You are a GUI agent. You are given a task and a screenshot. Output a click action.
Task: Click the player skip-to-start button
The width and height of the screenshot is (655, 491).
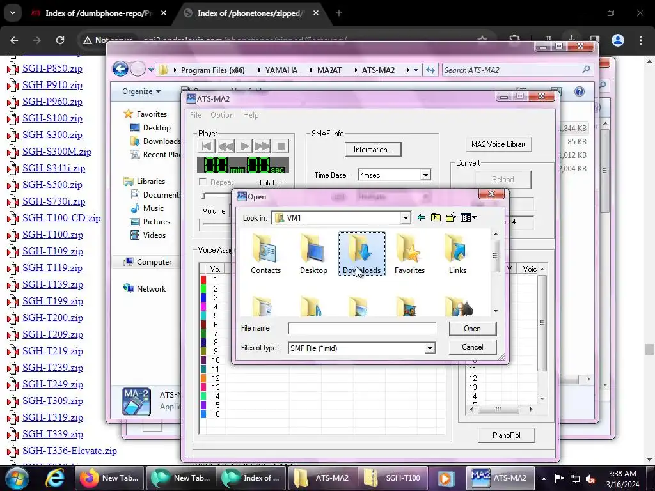(207, 146)
